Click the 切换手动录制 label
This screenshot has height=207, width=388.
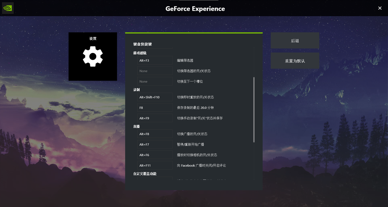200,118
